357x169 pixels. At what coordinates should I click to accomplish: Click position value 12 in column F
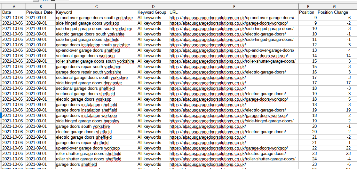pyautogui.click(x=308, y=45)
